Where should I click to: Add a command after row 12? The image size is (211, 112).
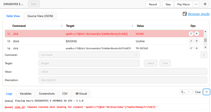click(197, 33)
